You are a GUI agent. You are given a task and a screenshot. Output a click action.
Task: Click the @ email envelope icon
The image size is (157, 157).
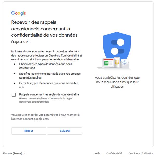pyautogui.click(x=125, y=63)
